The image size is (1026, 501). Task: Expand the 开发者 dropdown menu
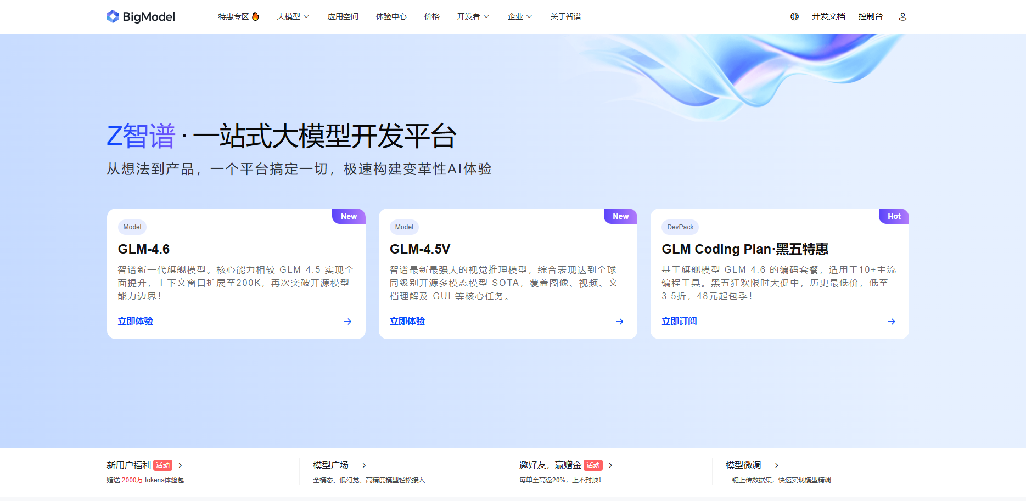pos(473,16)
